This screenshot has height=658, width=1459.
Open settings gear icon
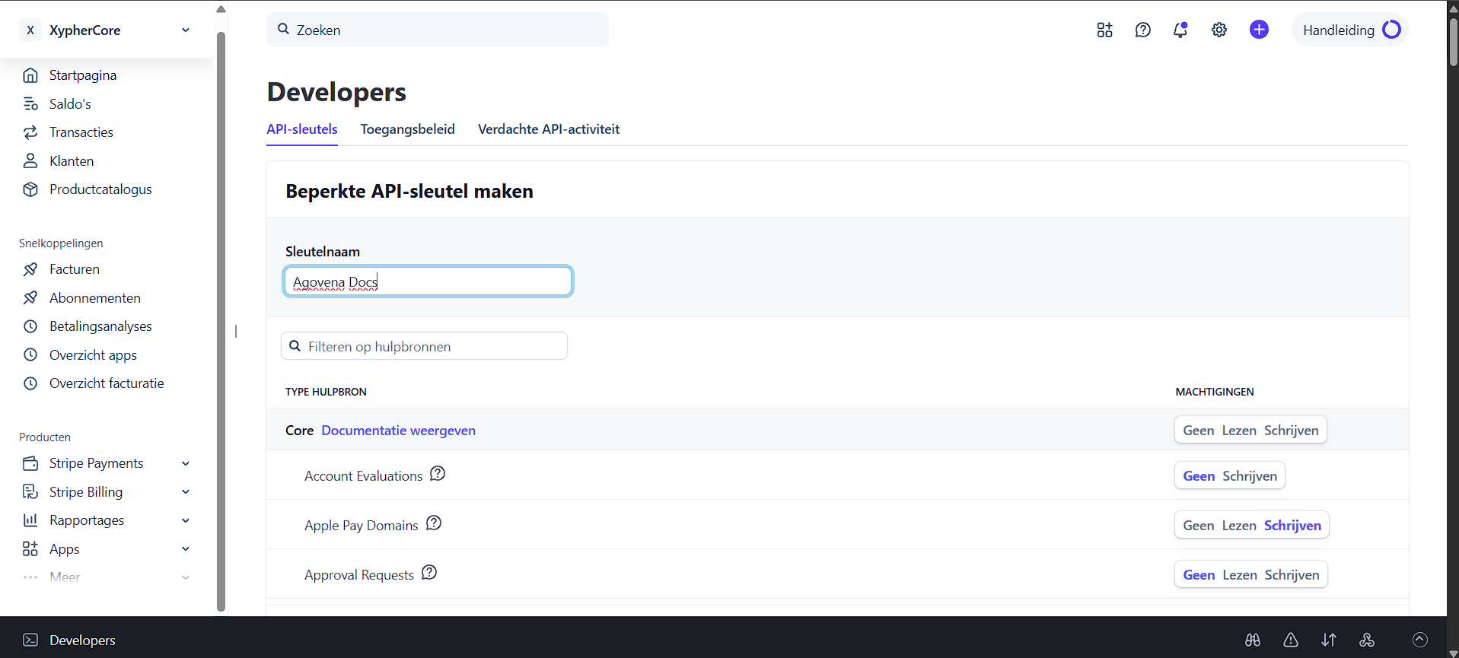[x=1219, y=30]
